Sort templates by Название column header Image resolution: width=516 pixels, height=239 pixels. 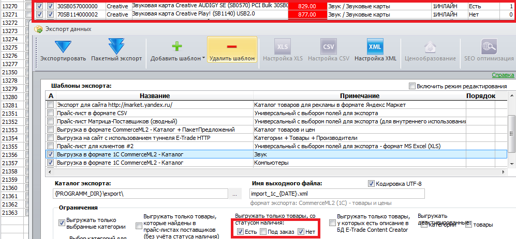[155, 96]
